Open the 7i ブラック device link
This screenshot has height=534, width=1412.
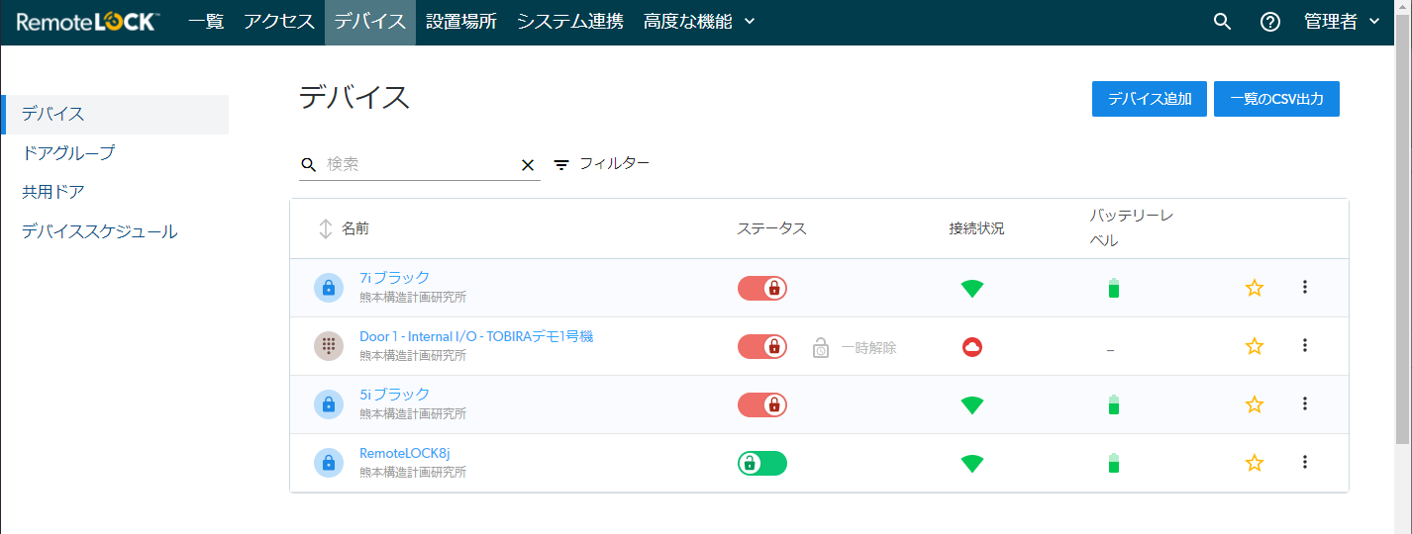(394, 278)
